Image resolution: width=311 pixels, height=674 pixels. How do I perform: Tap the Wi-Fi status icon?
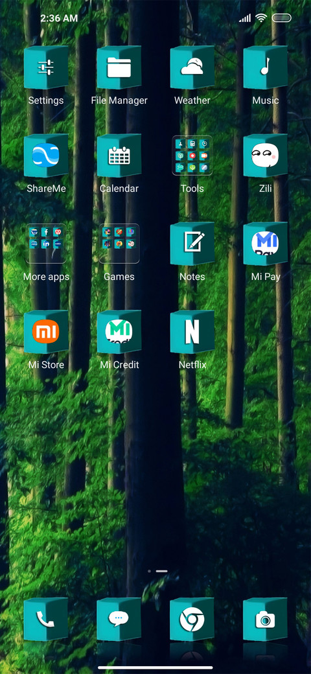pos(260,18)
